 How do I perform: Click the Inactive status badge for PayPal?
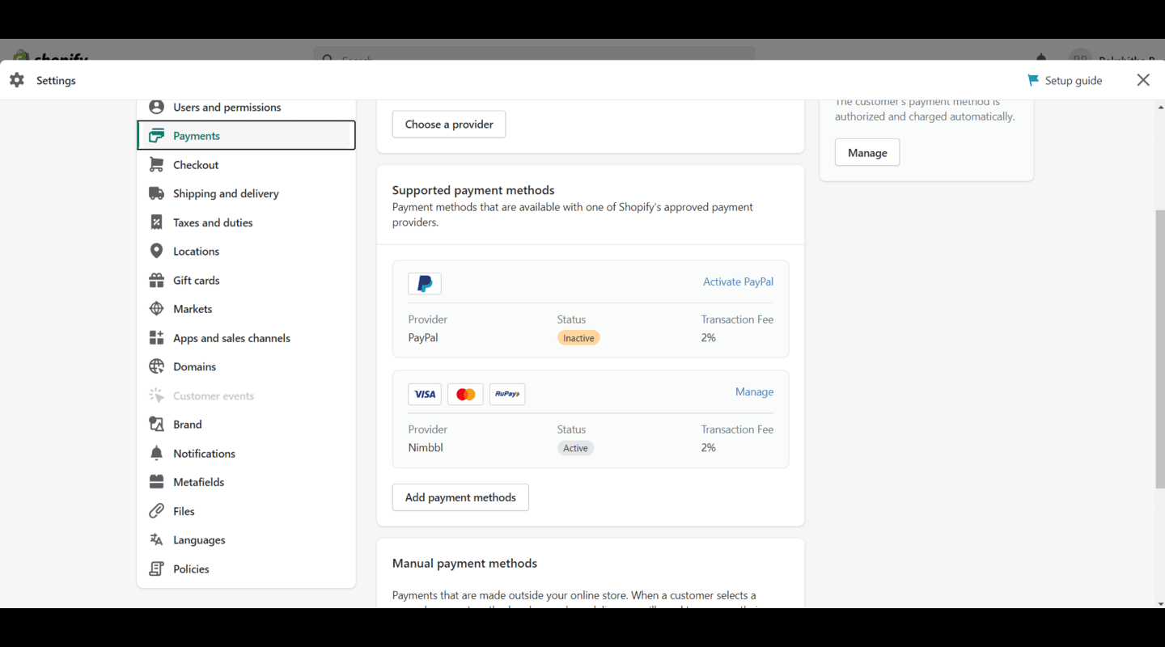pyautogui.click(x=578, y=338)
